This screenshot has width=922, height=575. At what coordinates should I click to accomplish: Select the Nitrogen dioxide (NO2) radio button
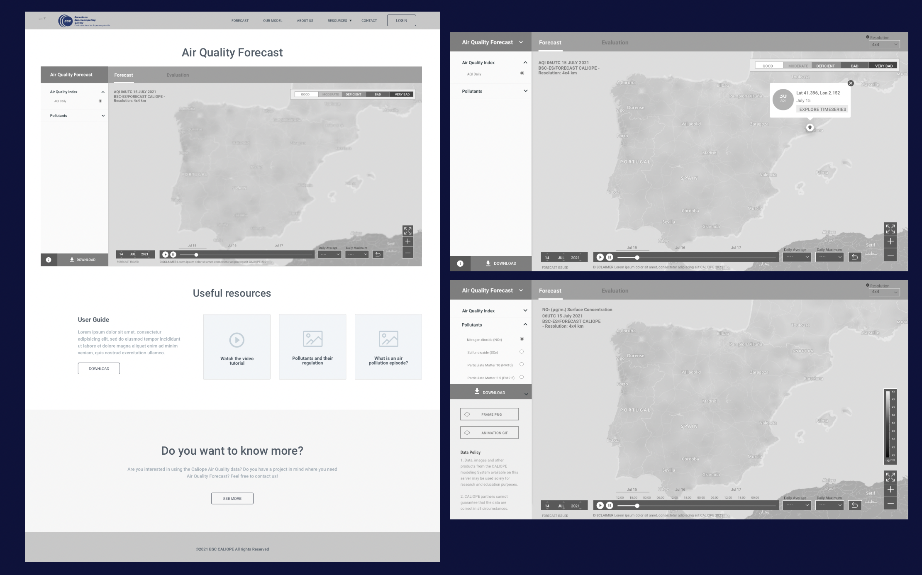[x=522, y=339]
